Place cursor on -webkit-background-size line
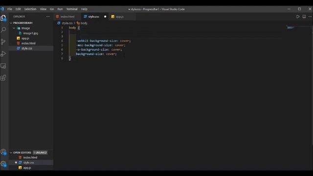The image size is (313, 176). tap(103, 41)
